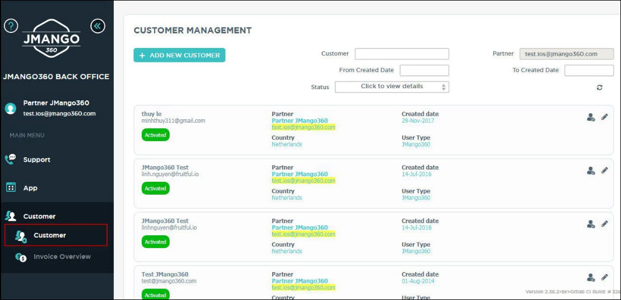This screenshot has height=300, width=621.
Task: Edit Test JMango360 with pencil icon
Action: coord(605,277)
